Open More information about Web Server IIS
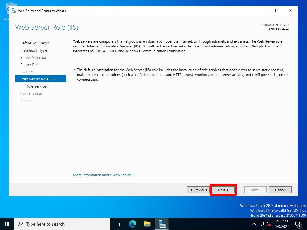The width and height of the screenshot is (307, 230). tap(104, 175)
